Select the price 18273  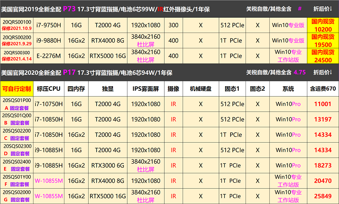click(323, 165)
